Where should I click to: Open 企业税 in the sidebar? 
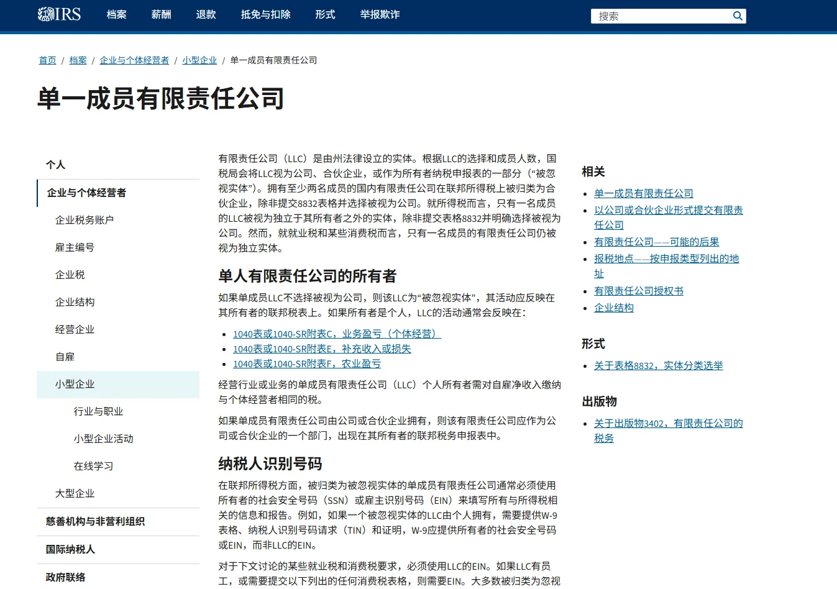(118, 275)
